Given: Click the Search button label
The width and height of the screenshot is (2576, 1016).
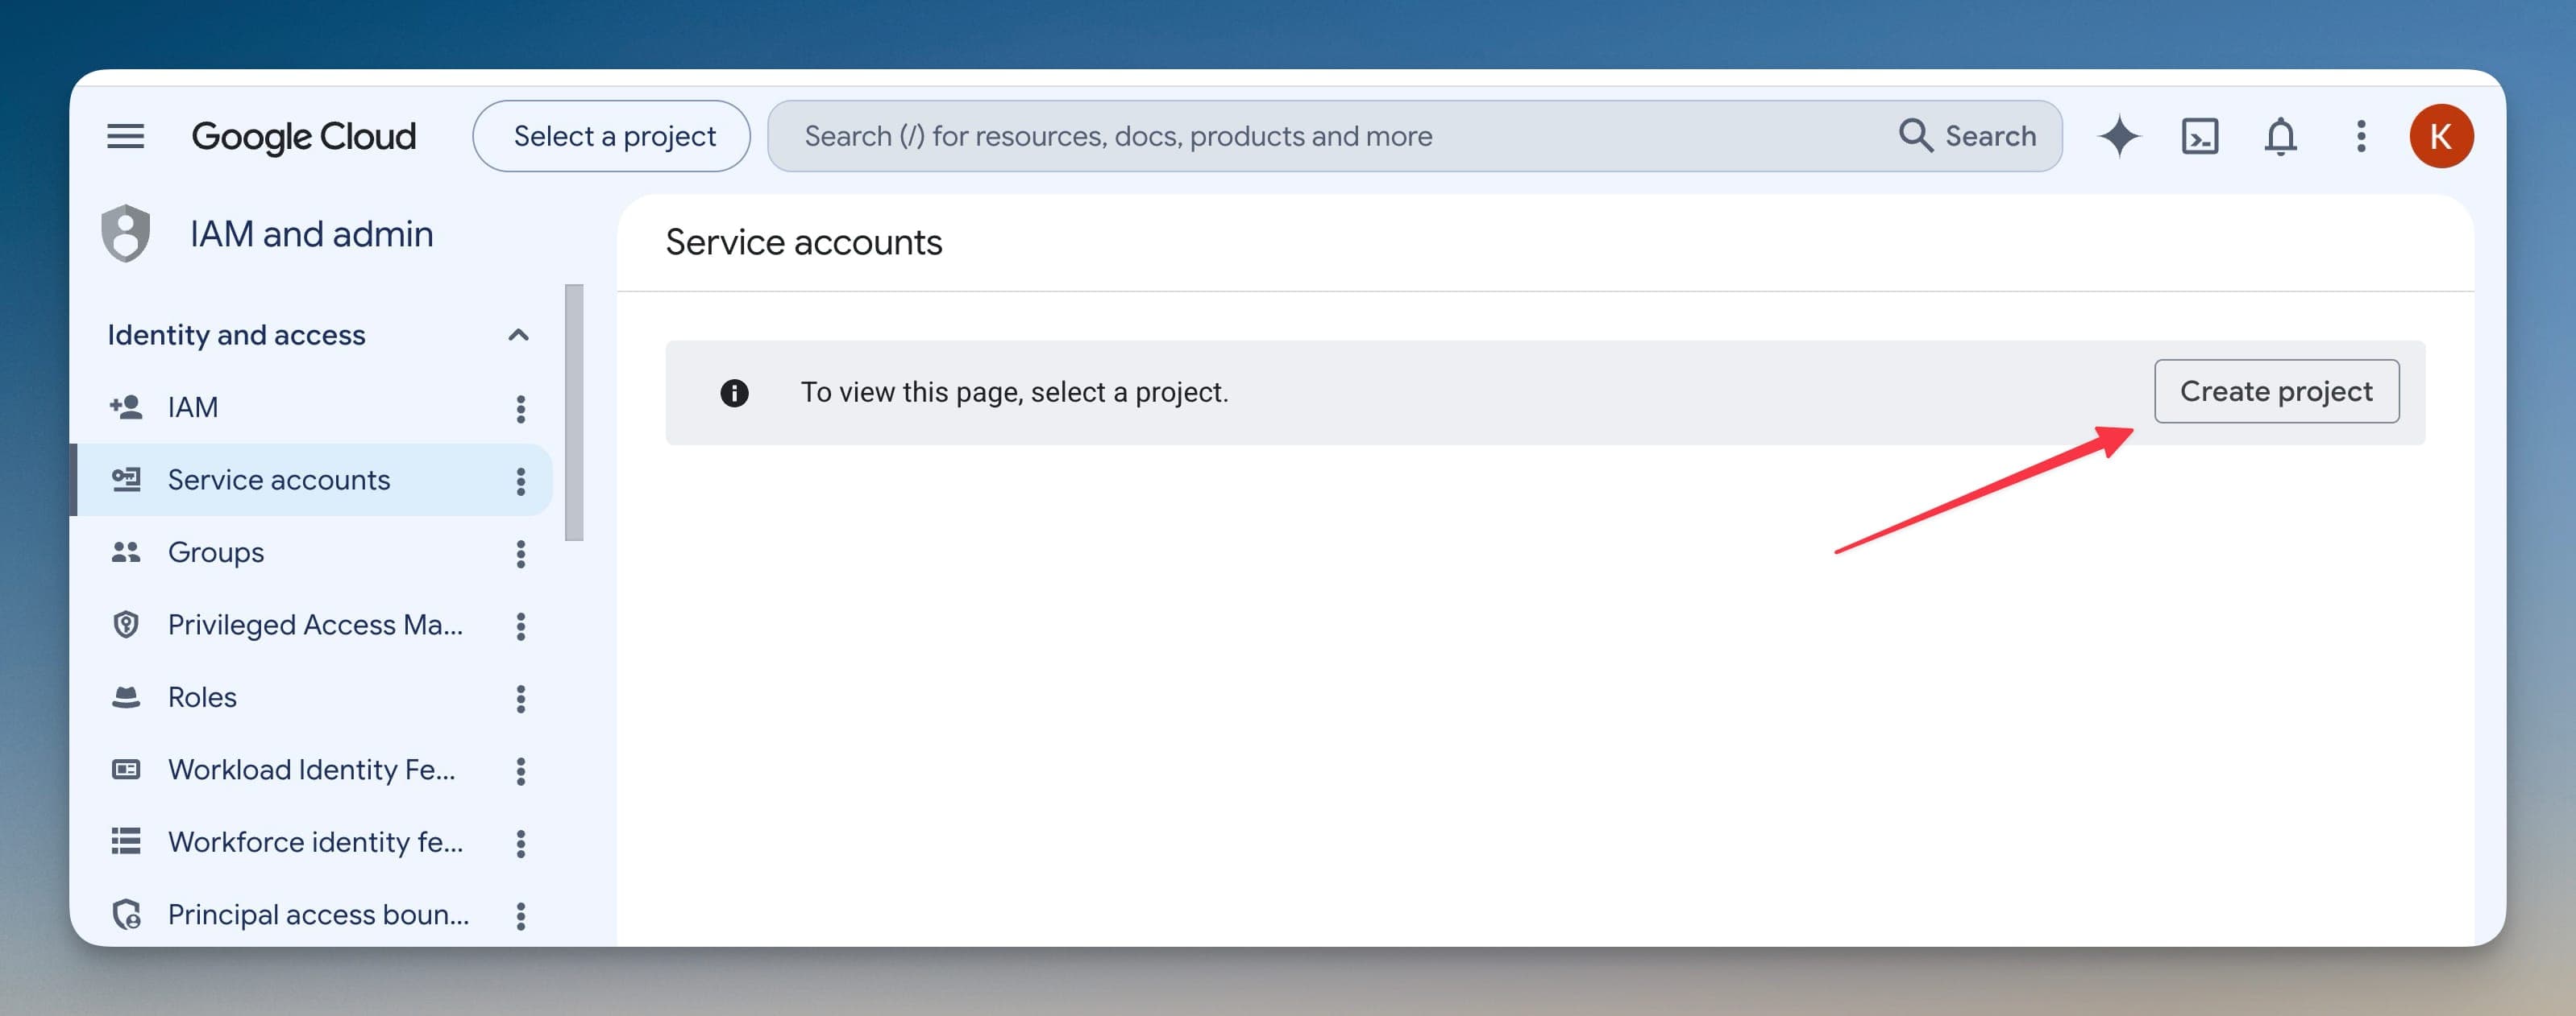Looking at the screenshot, I should [x=1990, y=136].
